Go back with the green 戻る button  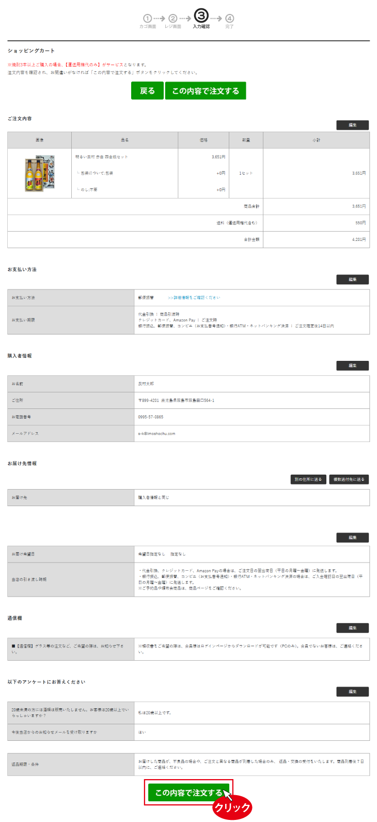click(147, 90)
